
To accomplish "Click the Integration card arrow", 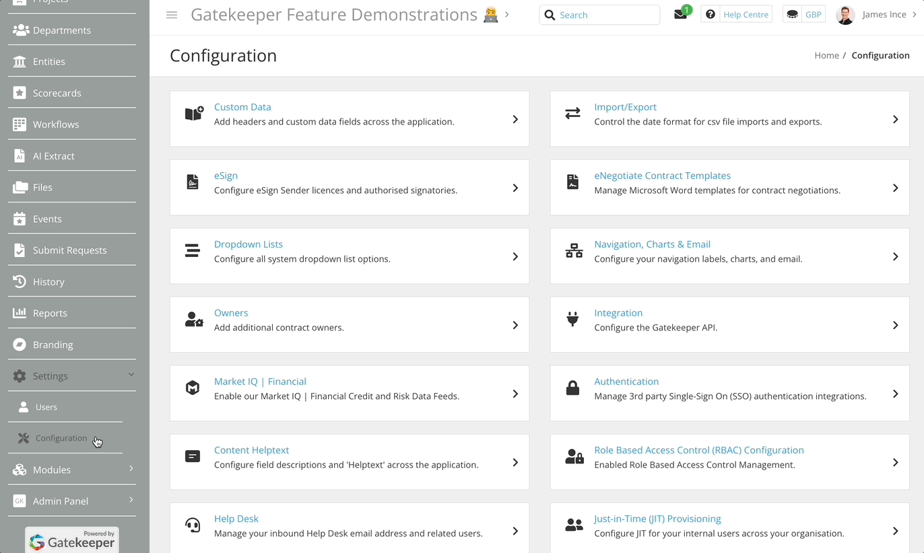I will (896, 325).
